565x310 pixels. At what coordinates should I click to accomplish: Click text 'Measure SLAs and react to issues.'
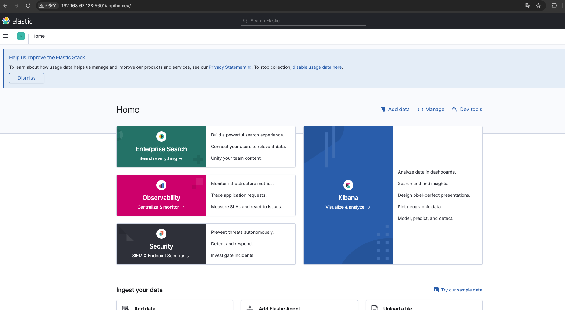(x=246, y=207)
